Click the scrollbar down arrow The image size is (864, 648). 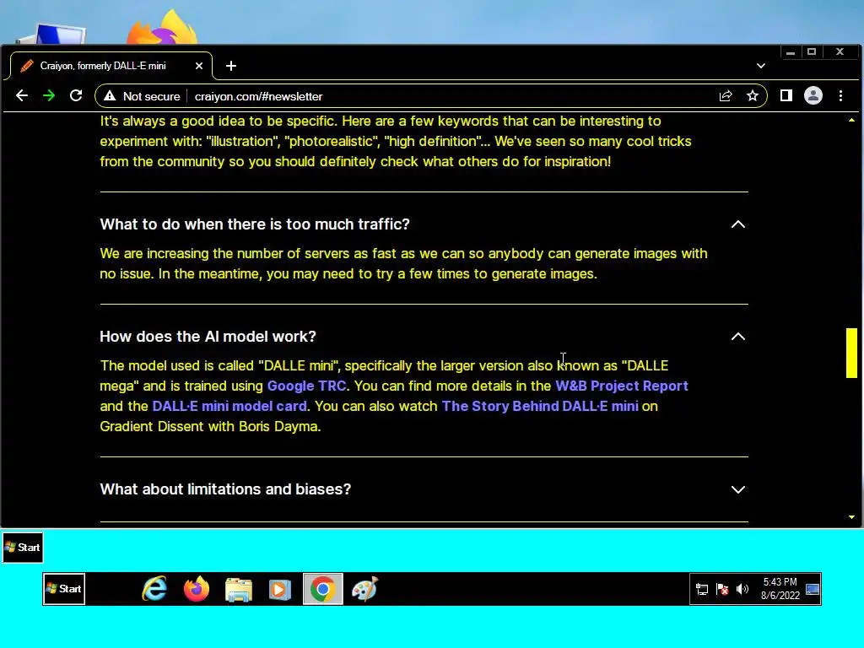[852, 517]
